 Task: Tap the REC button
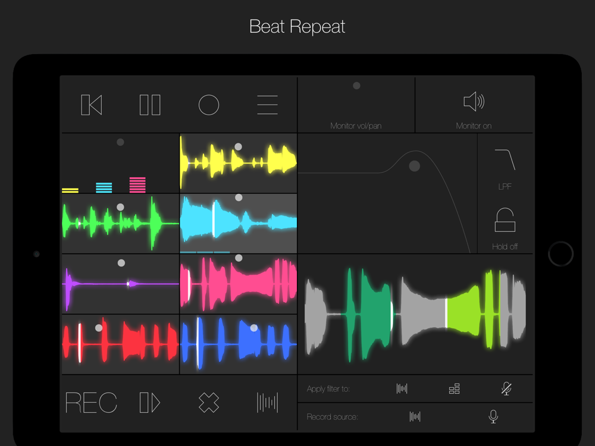91,403
